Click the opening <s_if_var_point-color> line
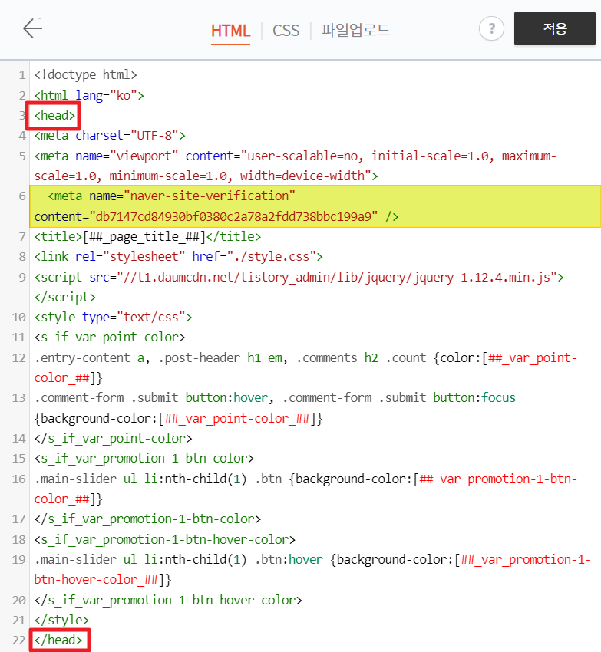This screenshot has height=652, width=601. [110, 338]
